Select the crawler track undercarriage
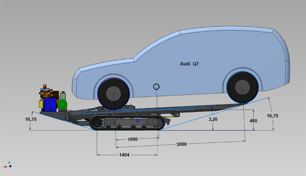The height and width of the screenshot is (176, 306). (x=127, y=122)
